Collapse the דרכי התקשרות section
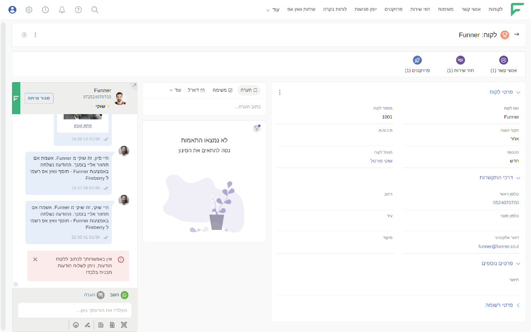 point(518,177)
